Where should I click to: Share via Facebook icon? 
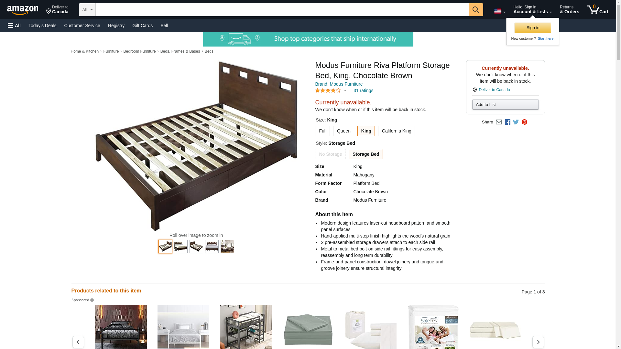(x=507, y=122)
